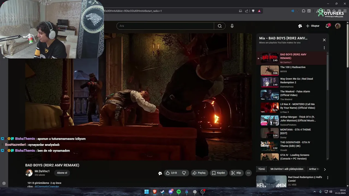The image size is (349, 196).
Task: Click the YouTube search magnifier button
Action: 220,26
